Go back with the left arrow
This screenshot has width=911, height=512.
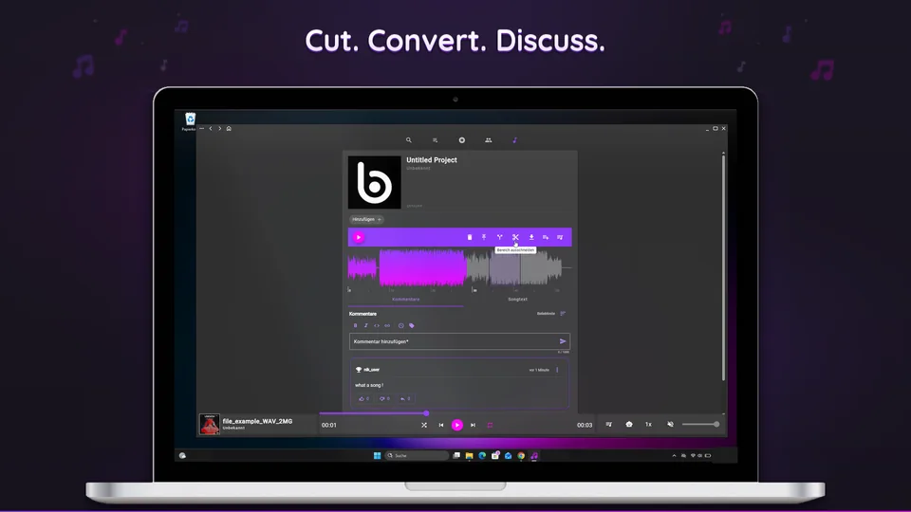211,129
